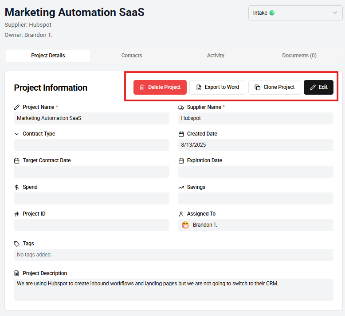Click the Export to Word document icon
Viewport: 345px width, 316px height.
pos(199,88)
